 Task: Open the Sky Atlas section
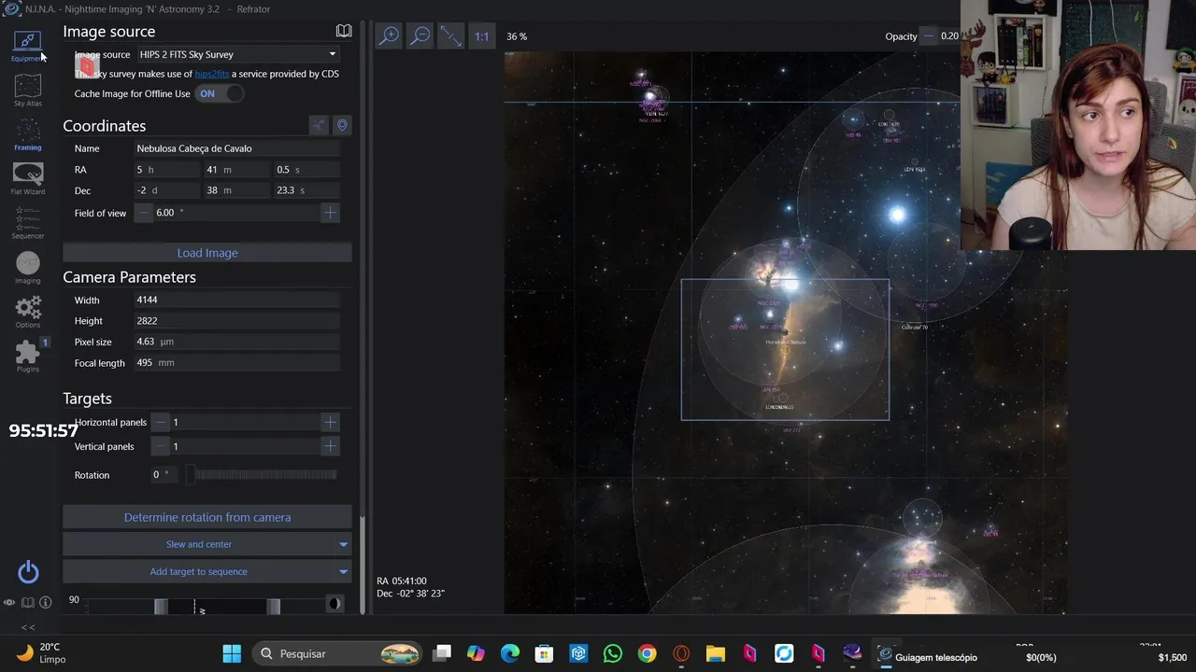[27, 91]
